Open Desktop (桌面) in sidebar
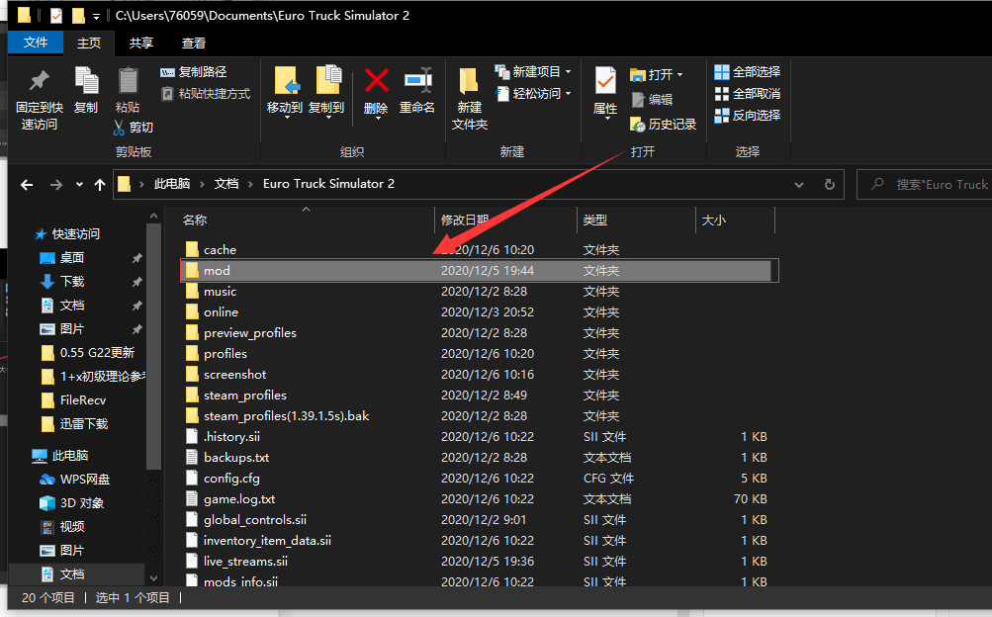The image size is (992, 617). tap(62, 258)
